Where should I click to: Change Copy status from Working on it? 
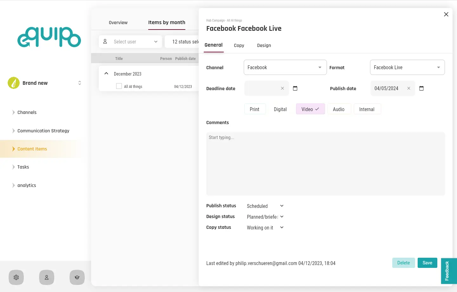point(265,228)
